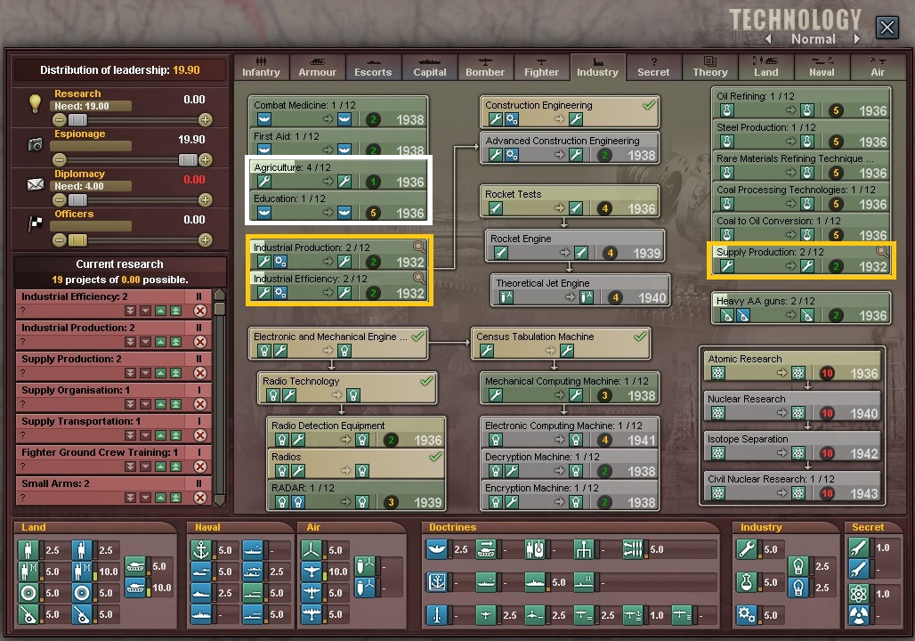
Task: Move Industrial Production down one position
Action: click(145, 342)
